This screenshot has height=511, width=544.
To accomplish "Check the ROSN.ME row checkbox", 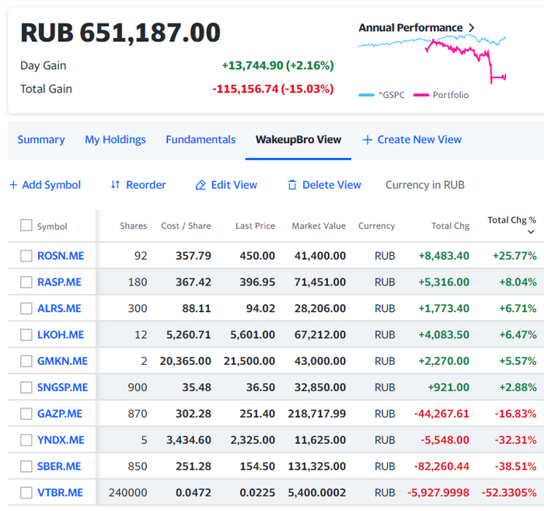I will coord(26,256).
